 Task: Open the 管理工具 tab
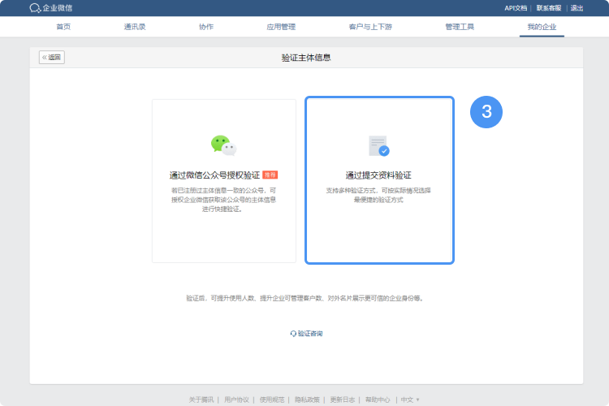[460, 27]
